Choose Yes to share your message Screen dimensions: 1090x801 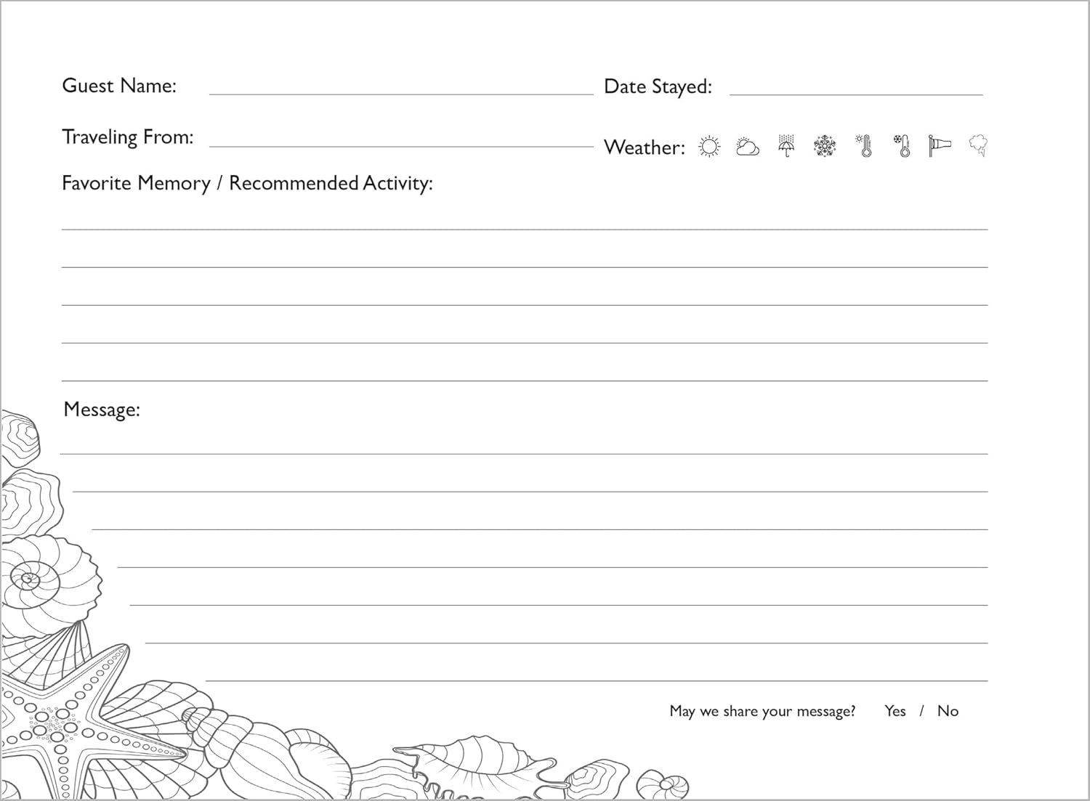click(895, 711)
